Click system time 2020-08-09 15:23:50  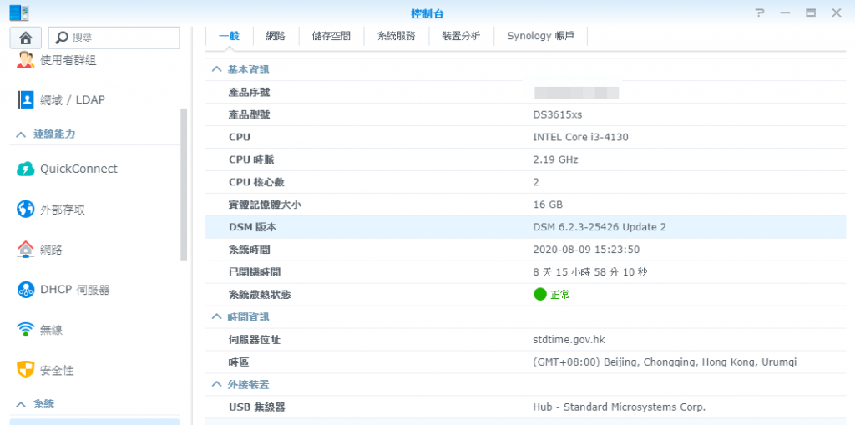[x=586, y=250]
